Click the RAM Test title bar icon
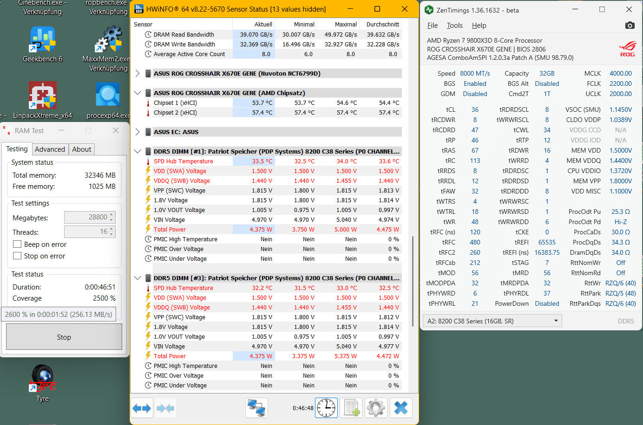This screenshot has width=643, height=425. (7, 130)
